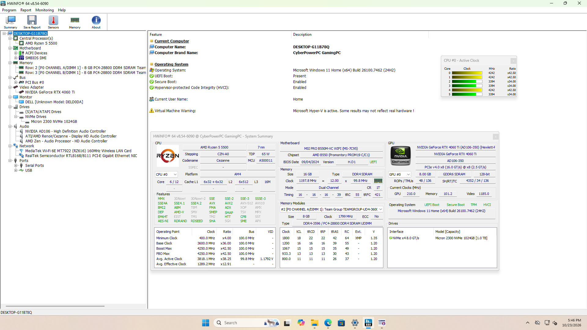
Task: Open the Report menu
Action: point(26,10)
